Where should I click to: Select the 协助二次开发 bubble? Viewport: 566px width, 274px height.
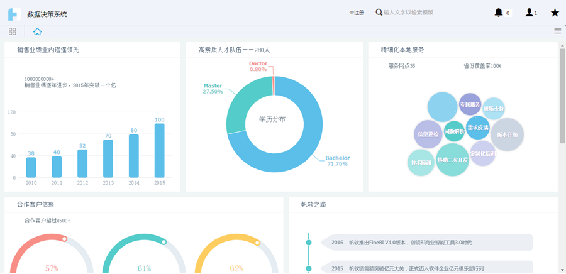point(452,160)
